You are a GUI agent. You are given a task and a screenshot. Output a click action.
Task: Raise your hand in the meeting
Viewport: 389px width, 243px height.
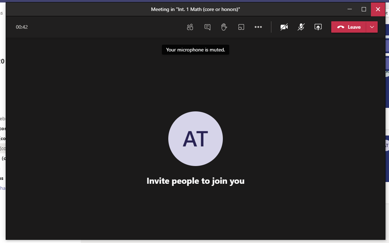click(x=224, y=27)
